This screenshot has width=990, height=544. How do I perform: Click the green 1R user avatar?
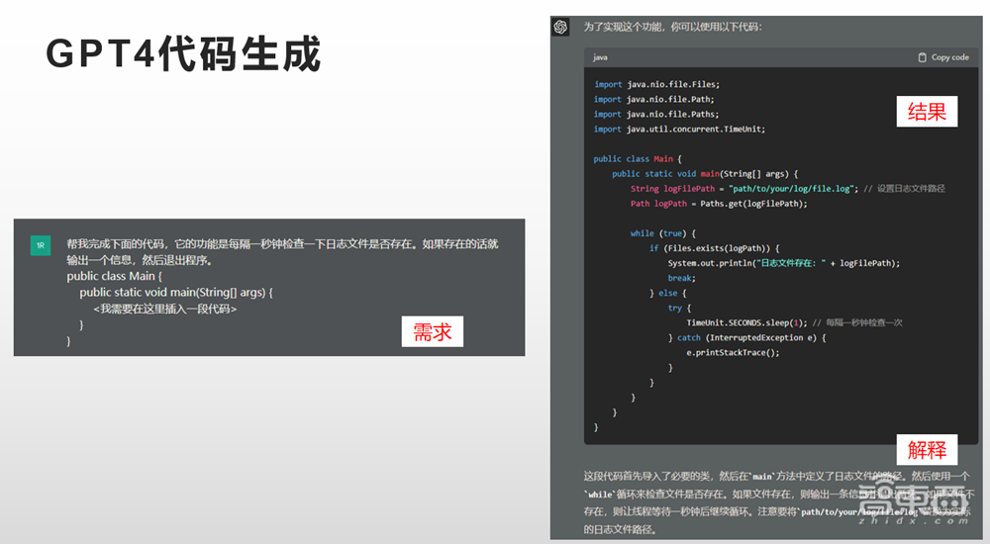(41, 245)
